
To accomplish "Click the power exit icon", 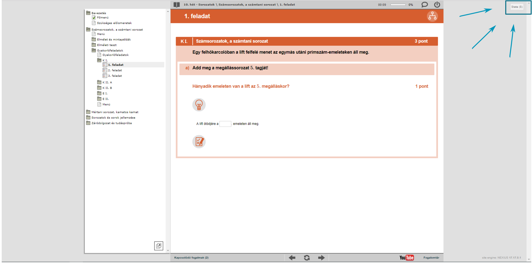I will pos(437,5).
